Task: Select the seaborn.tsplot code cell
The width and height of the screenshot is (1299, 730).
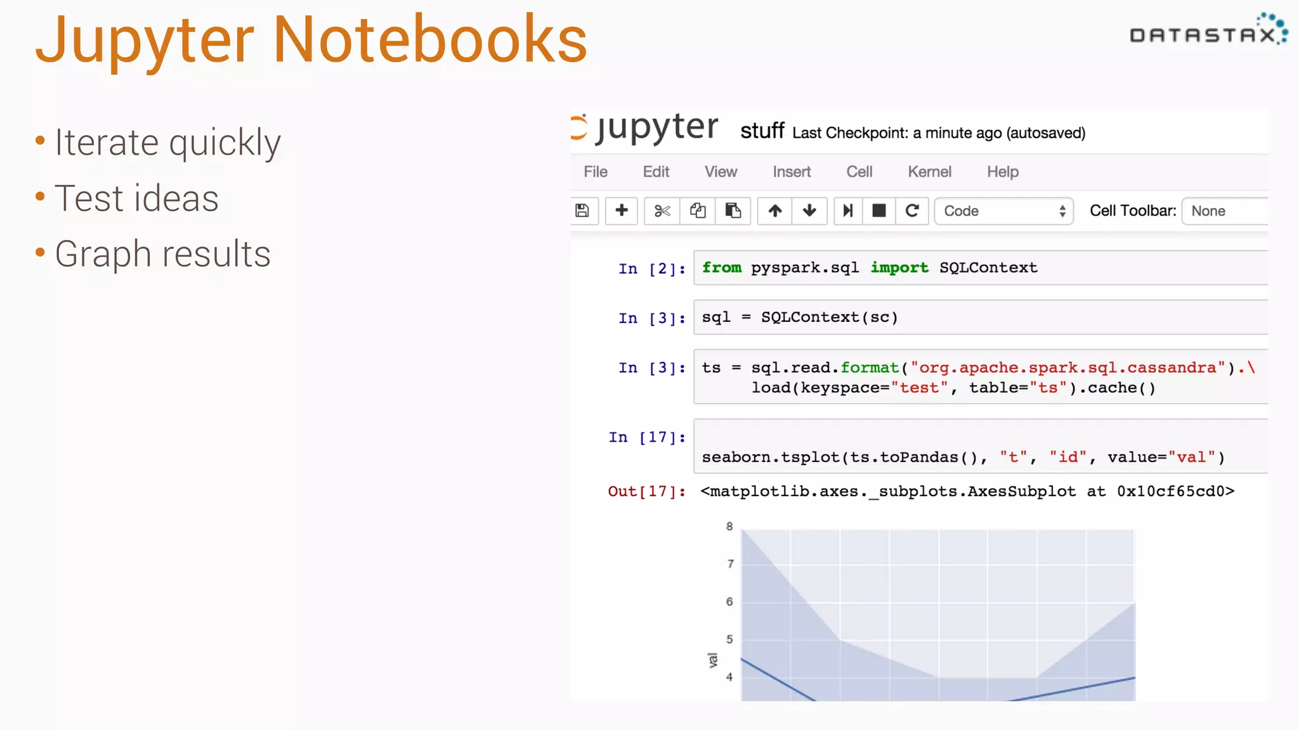Action: tap(981, 446)
